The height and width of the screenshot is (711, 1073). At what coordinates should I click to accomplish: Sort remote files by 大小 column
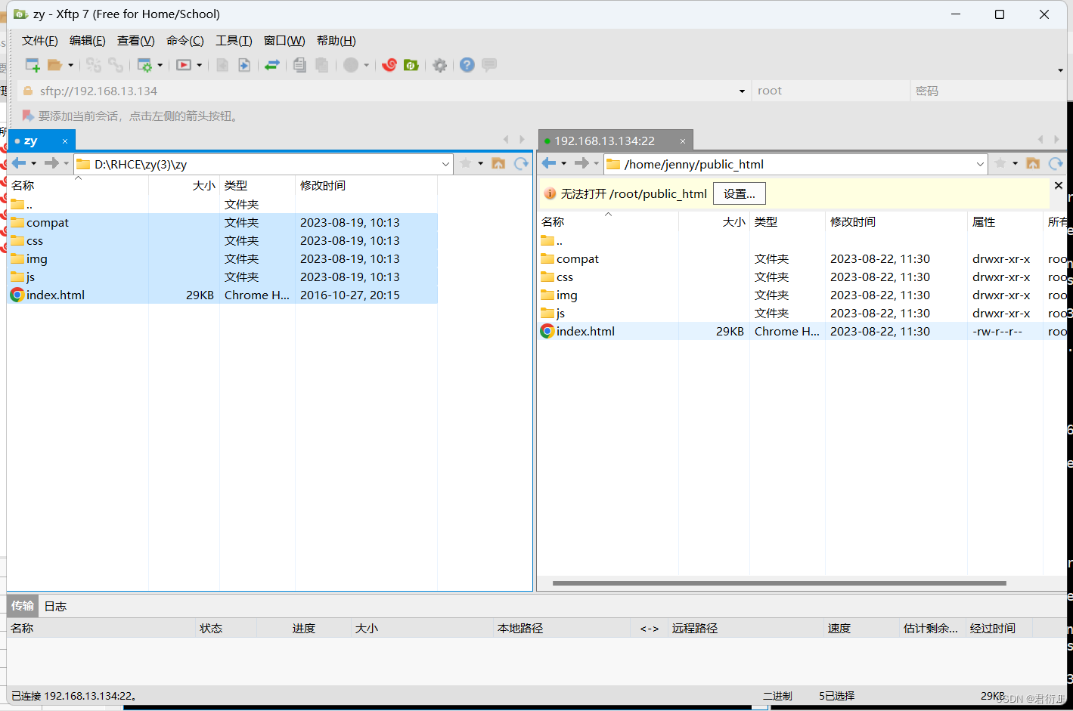714,221
